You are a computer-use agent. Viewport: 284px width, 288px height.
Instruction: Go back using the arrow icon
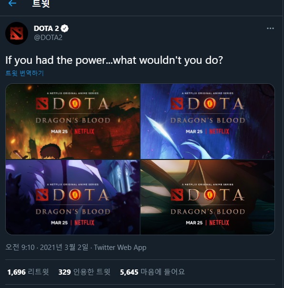coord(12,3)
